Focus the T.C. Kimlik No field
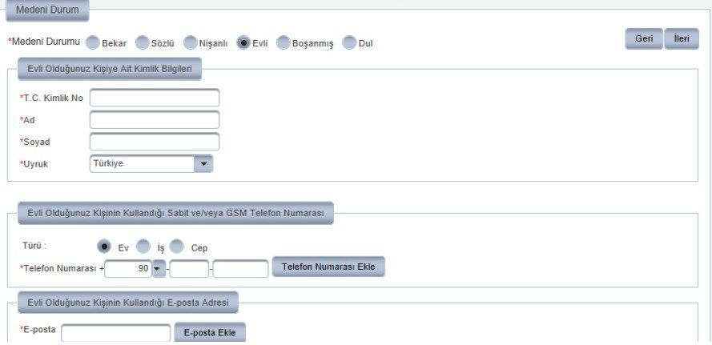This screenshot has width=712, height=345. [155, 98]
